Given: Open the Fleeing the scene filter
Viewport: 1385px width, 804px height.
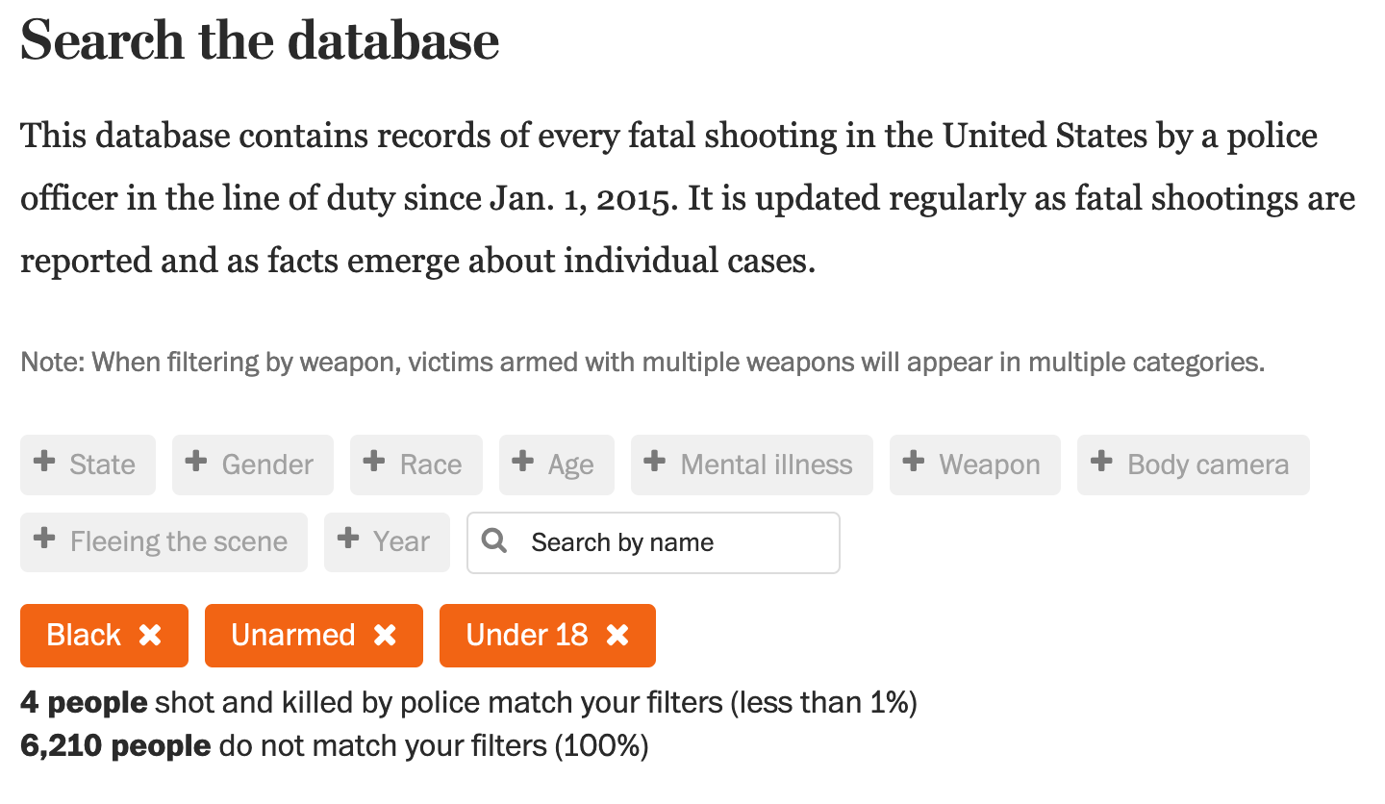Looking at the screenshot, I should 164,542.
